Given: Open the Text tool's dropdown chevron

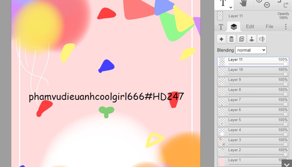Looking at the screenshot, I should pos(231,7).
